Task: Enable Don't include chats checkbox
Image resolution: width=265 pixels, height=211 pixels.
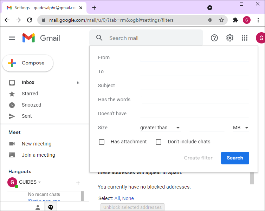Action: (x=159, y=142)
